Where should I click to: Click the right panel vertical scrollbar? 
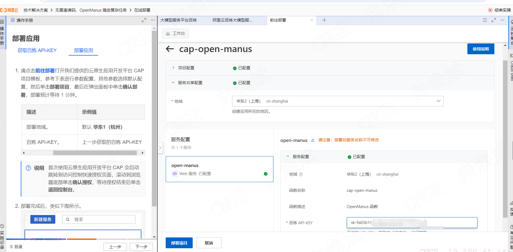[505, 139]
